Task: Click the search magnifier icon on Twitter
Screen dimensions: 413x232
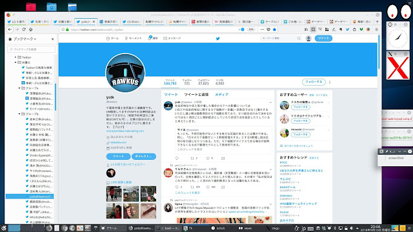Action: point(299,39)
